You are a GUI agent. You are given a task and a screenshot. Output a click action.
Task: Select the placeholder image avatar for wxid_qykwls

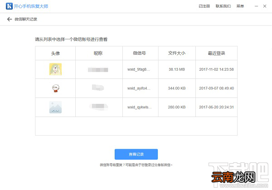(x=55, y=107)
